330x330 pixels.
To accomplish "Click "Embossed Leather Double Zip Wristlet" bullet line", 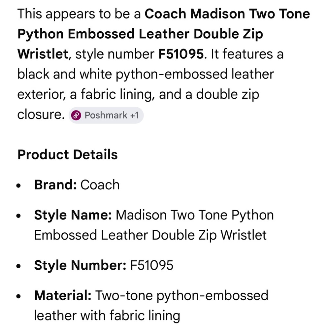I will [x=150, y=235].
